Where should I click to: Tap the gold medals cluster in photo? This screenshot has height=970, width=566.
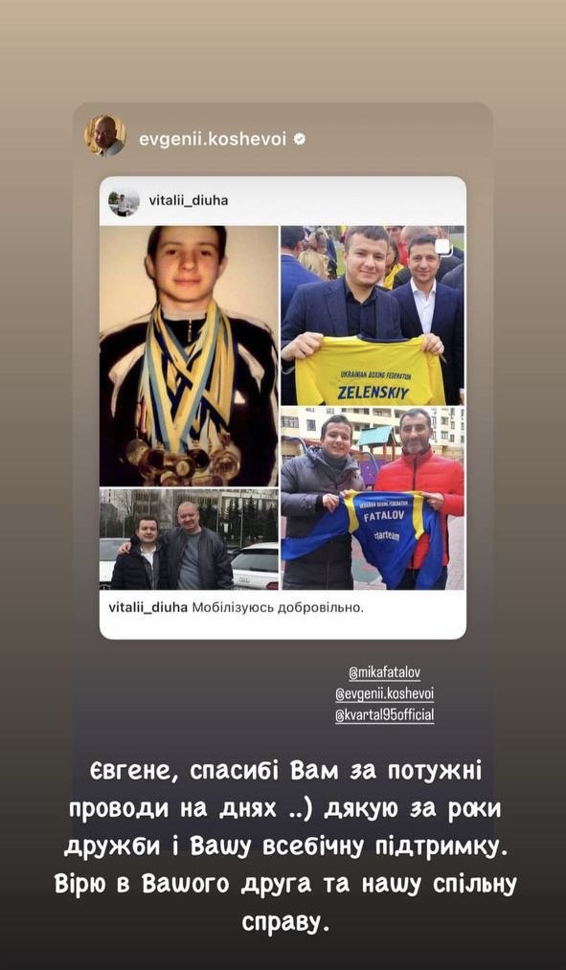[x=184, y=461]
